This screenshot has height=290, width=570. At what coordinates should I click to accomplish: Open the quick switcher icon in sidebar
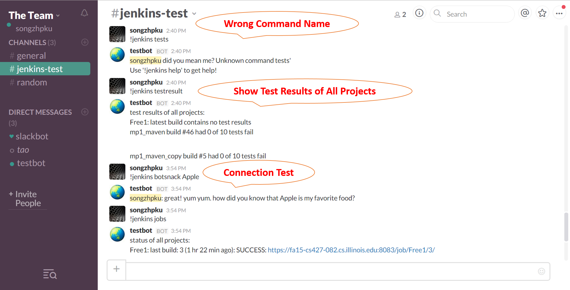(x=50, y=274)
